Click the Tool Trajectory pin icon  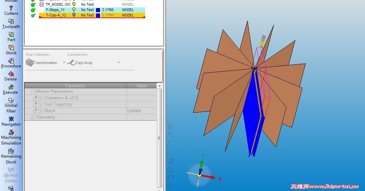coord(35,104)
